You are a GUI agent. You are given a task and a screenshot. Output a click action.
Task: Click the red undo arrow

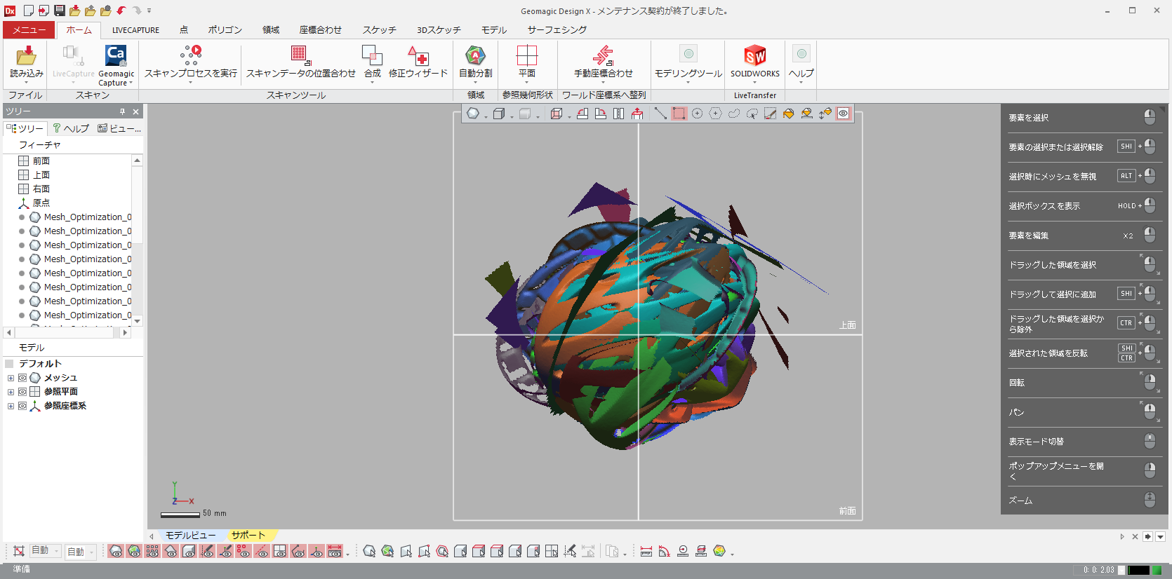click(x=121, y=11)
